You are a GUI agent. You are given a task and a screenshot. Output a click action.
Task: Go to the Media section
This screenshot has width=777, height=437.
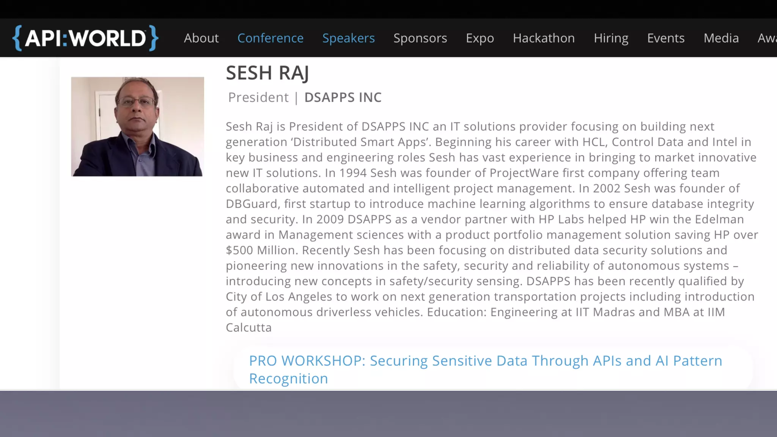pos(721,38)
